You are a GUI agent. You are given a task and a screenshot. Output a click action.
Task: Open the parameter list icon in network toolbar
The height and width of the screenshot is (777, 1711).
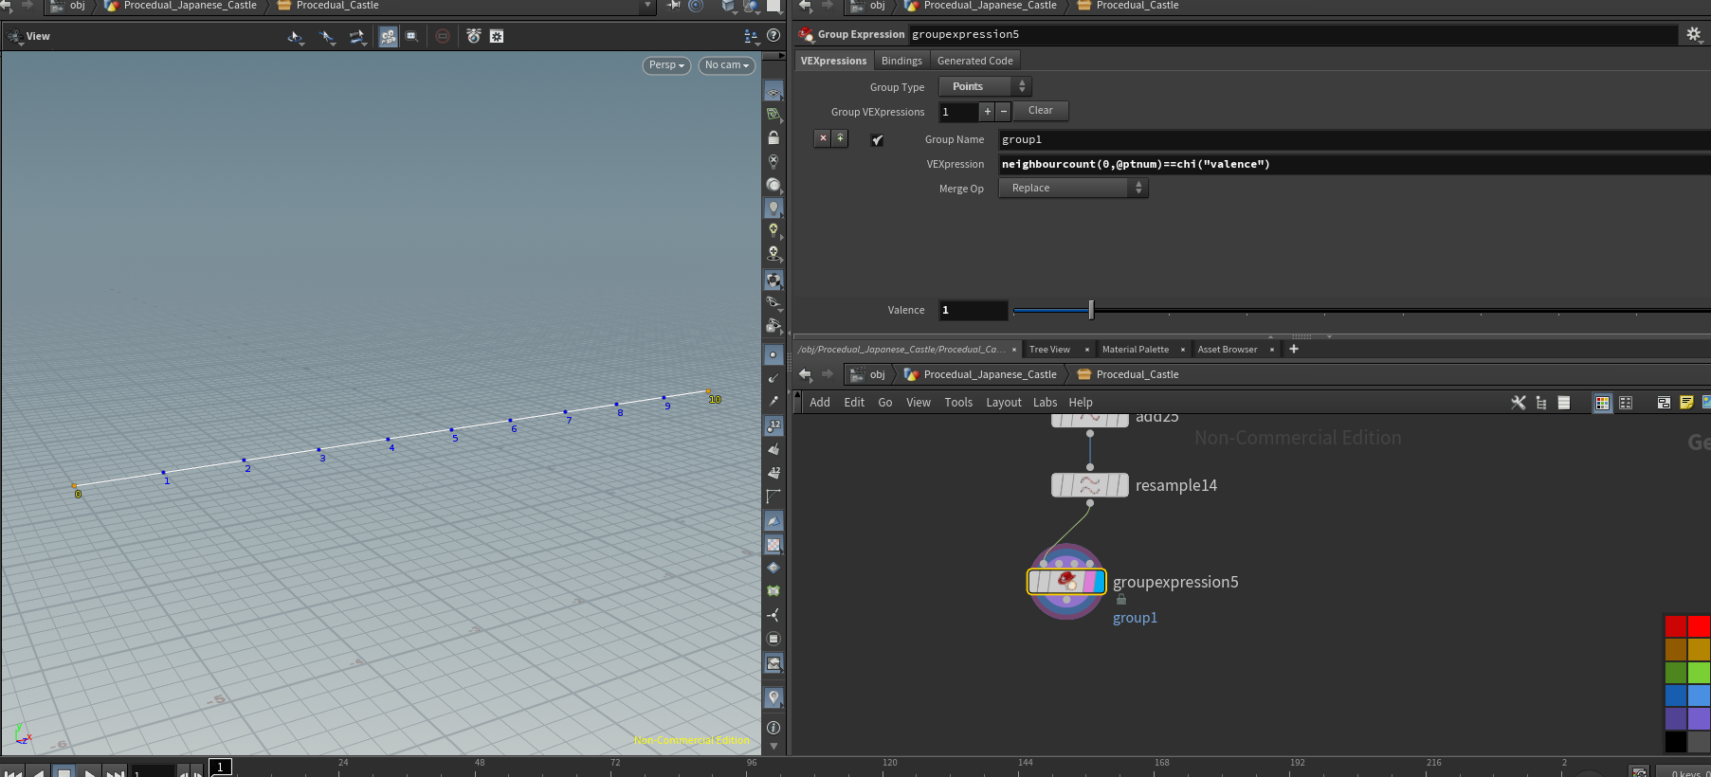pyautogui.click(x=1564, y=403)
